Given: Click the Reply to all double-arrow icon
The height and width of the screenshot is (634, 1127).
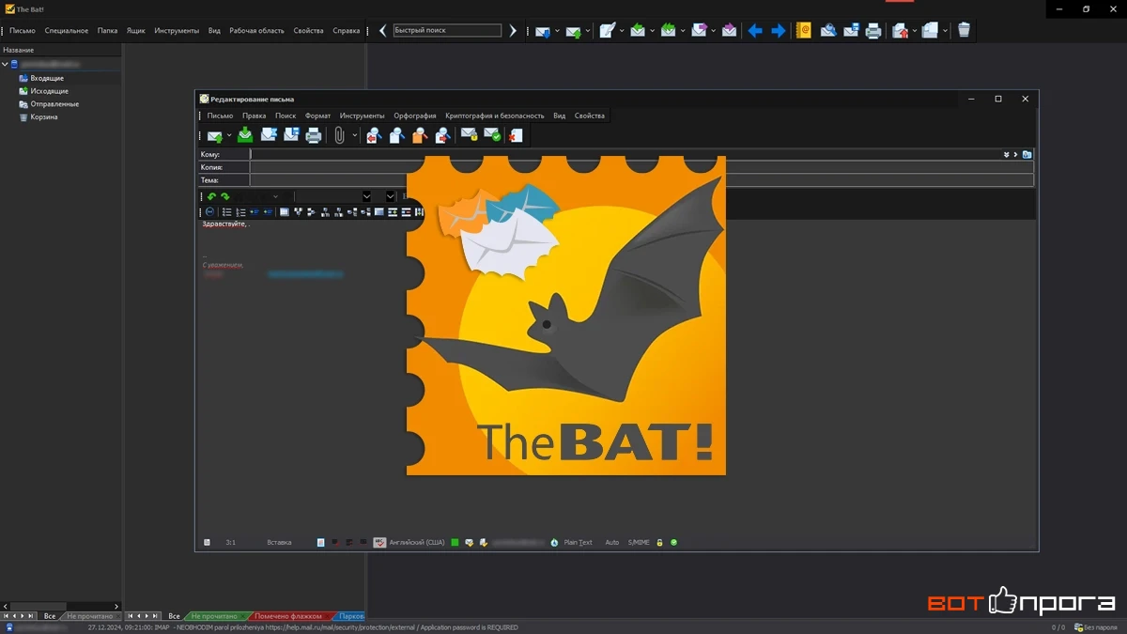Looking at the screenshot, I should (x=668, y=31).
